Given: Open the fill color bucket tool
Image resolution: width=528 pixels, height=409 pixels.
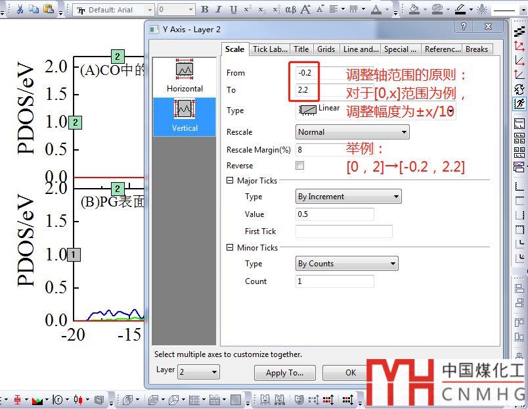Looking at the screenshot, I should point(414,9).
